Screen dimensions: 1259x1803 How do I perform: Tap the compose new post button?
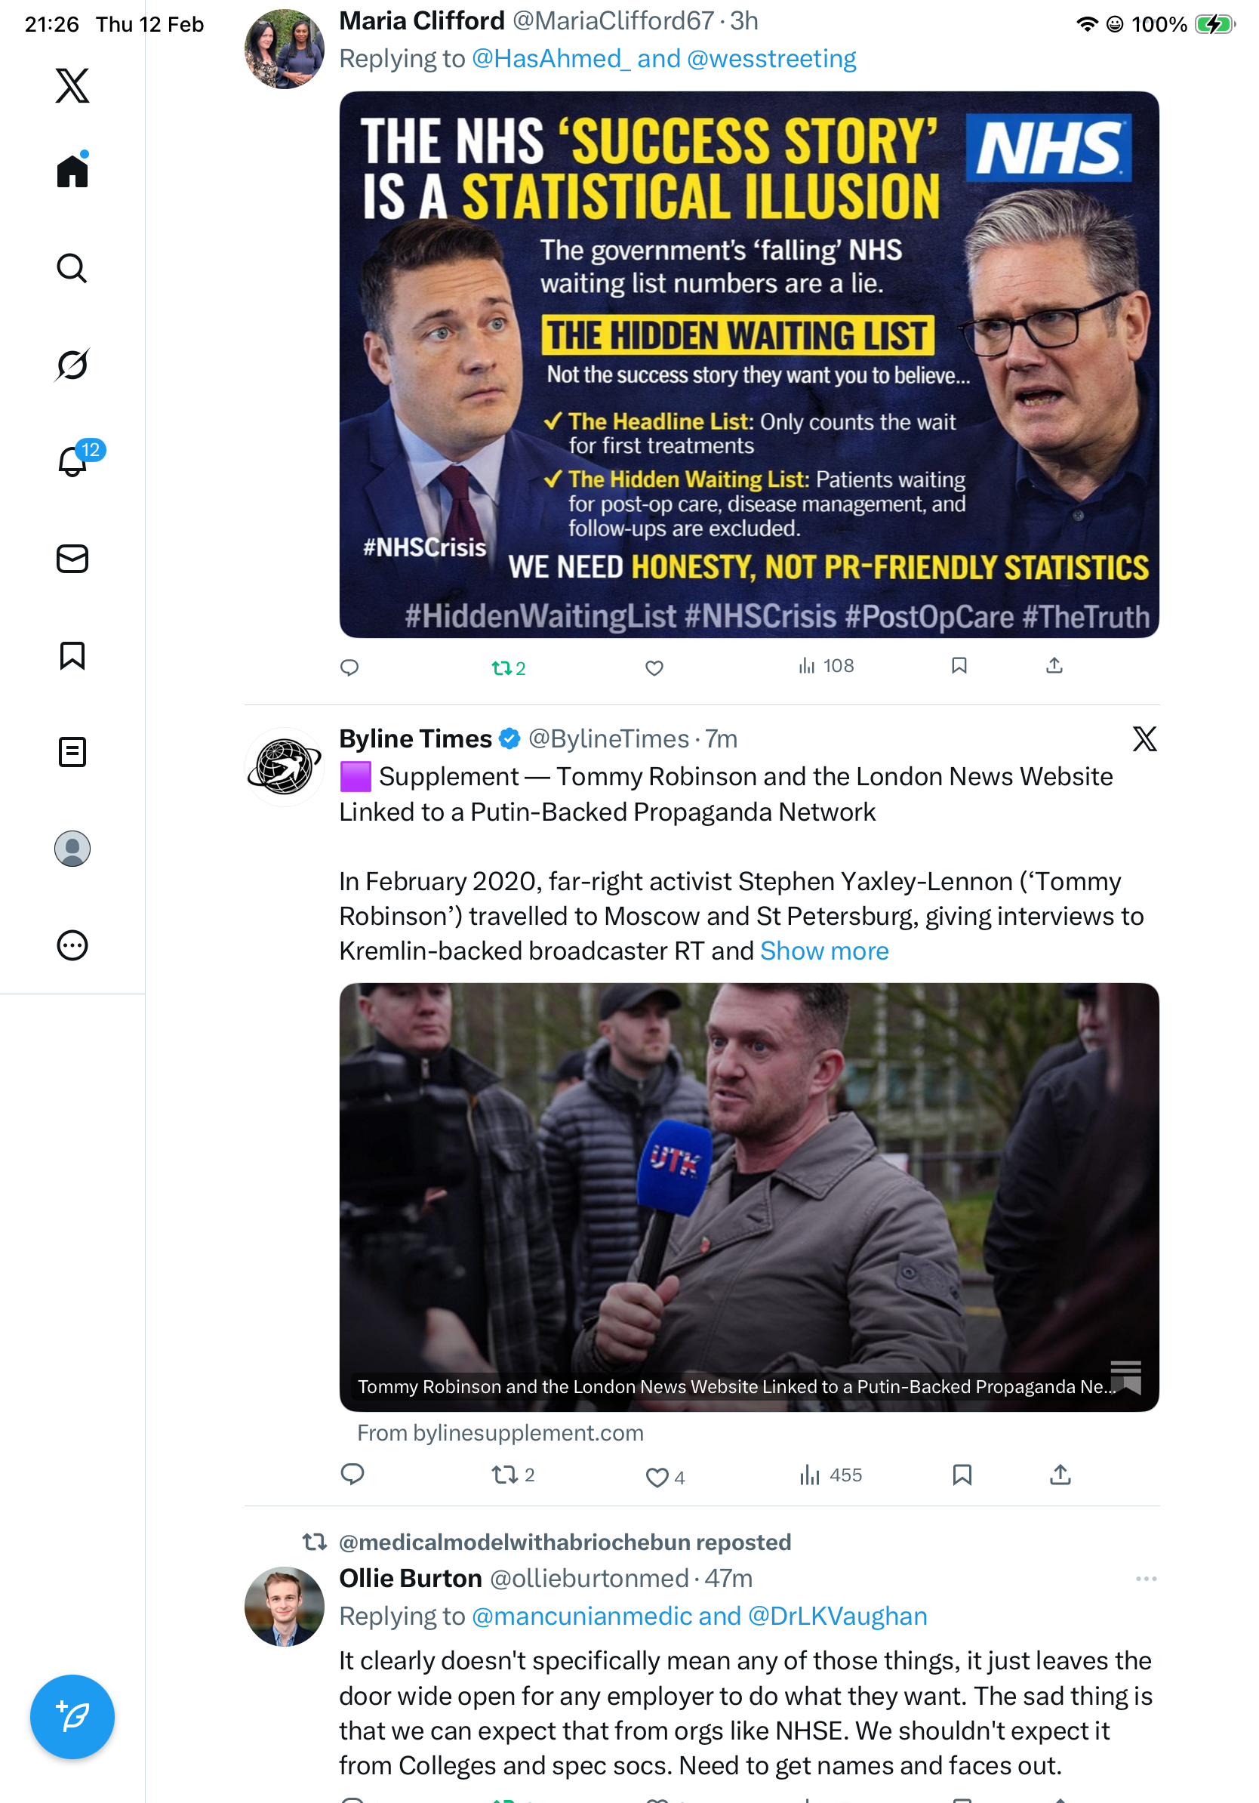(x=72, y=1717)
